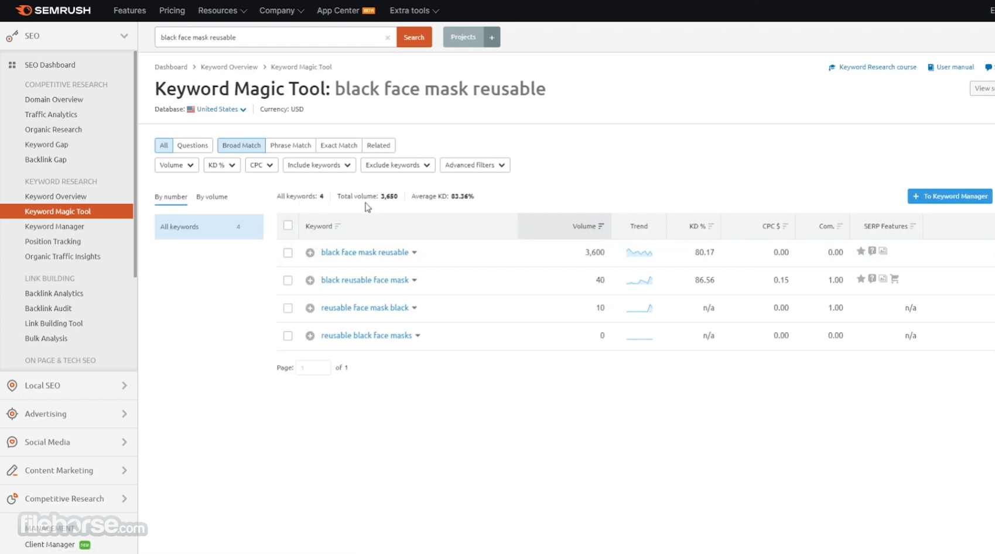Select the Phrase Match tab
The width and height of the screenshot is (995, 554).
point(290,146)
